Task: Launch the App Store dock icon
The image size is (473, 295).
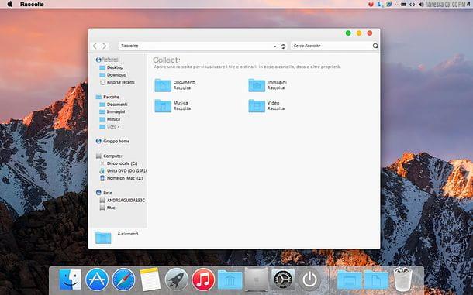Action: (x=97, y=280)
